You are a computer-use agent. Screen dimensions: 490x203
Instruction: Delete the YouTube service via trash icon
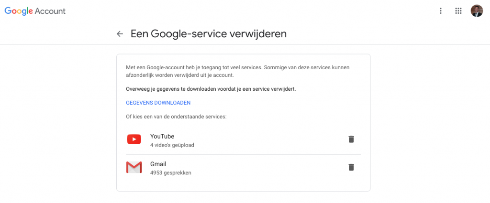click(x=351, y=139)
